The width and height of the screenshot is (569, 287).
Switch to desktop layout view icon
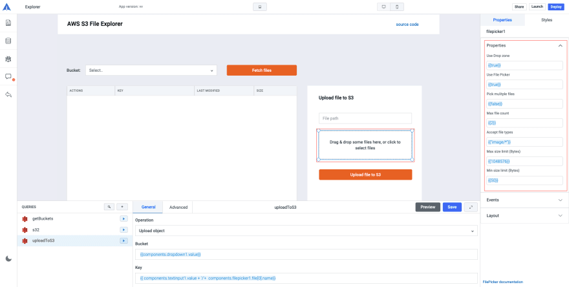(x=384, y=7)
